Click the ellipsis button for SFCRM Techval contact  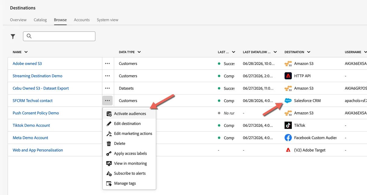coord(107,101)
